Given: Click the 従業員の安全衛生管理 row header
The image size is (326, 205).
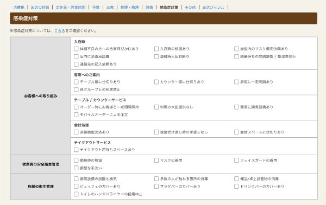Looking at the screenshot, I should (41, 164).
